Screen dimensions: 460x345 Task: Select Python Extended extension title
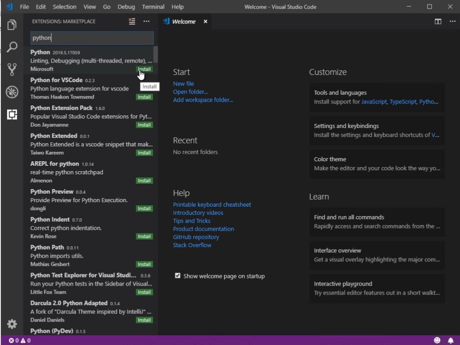click(x=54, y=136)
